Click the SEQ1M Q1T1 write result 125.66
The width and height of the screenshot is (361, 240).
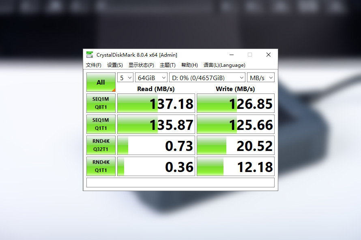[x=236, y=124]
